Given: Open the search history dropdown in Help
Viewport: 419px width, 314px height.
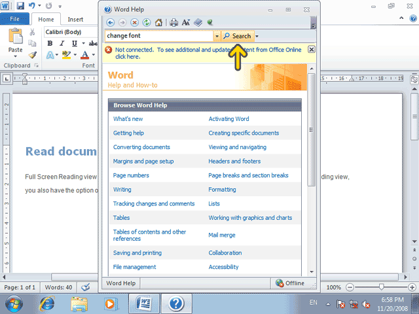Looking at the screenshot, I should (217, 36).
